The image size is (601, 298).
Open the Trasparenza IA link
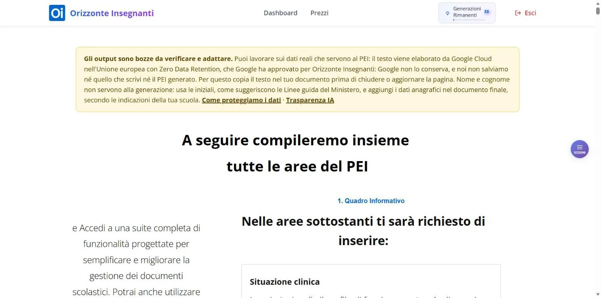[x=310, y=100]
